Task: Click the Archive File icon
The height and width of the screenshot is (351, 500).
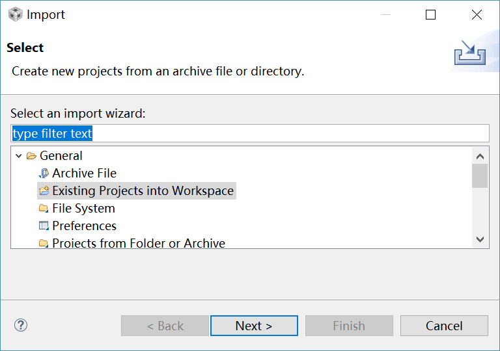Action: click(44, 174)
